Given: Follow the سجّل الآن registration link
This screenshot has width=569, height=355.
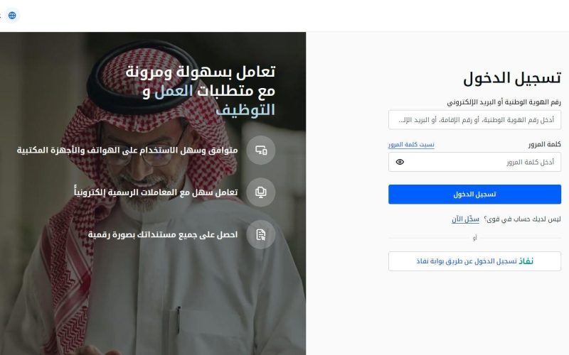Looking at the screenshot, I should (x=466, y=219).
